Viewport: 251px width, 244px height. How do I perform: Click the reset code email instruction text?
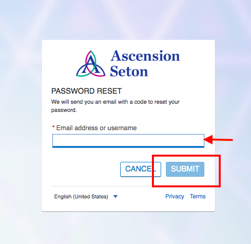point(115,106)
